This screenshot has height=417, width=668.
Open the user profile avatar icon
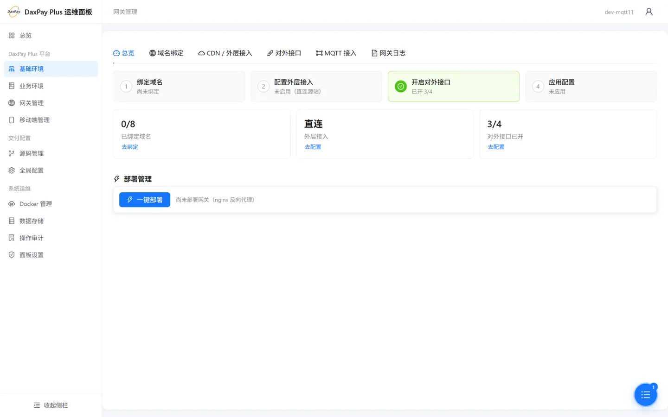[x=649, y=12]
